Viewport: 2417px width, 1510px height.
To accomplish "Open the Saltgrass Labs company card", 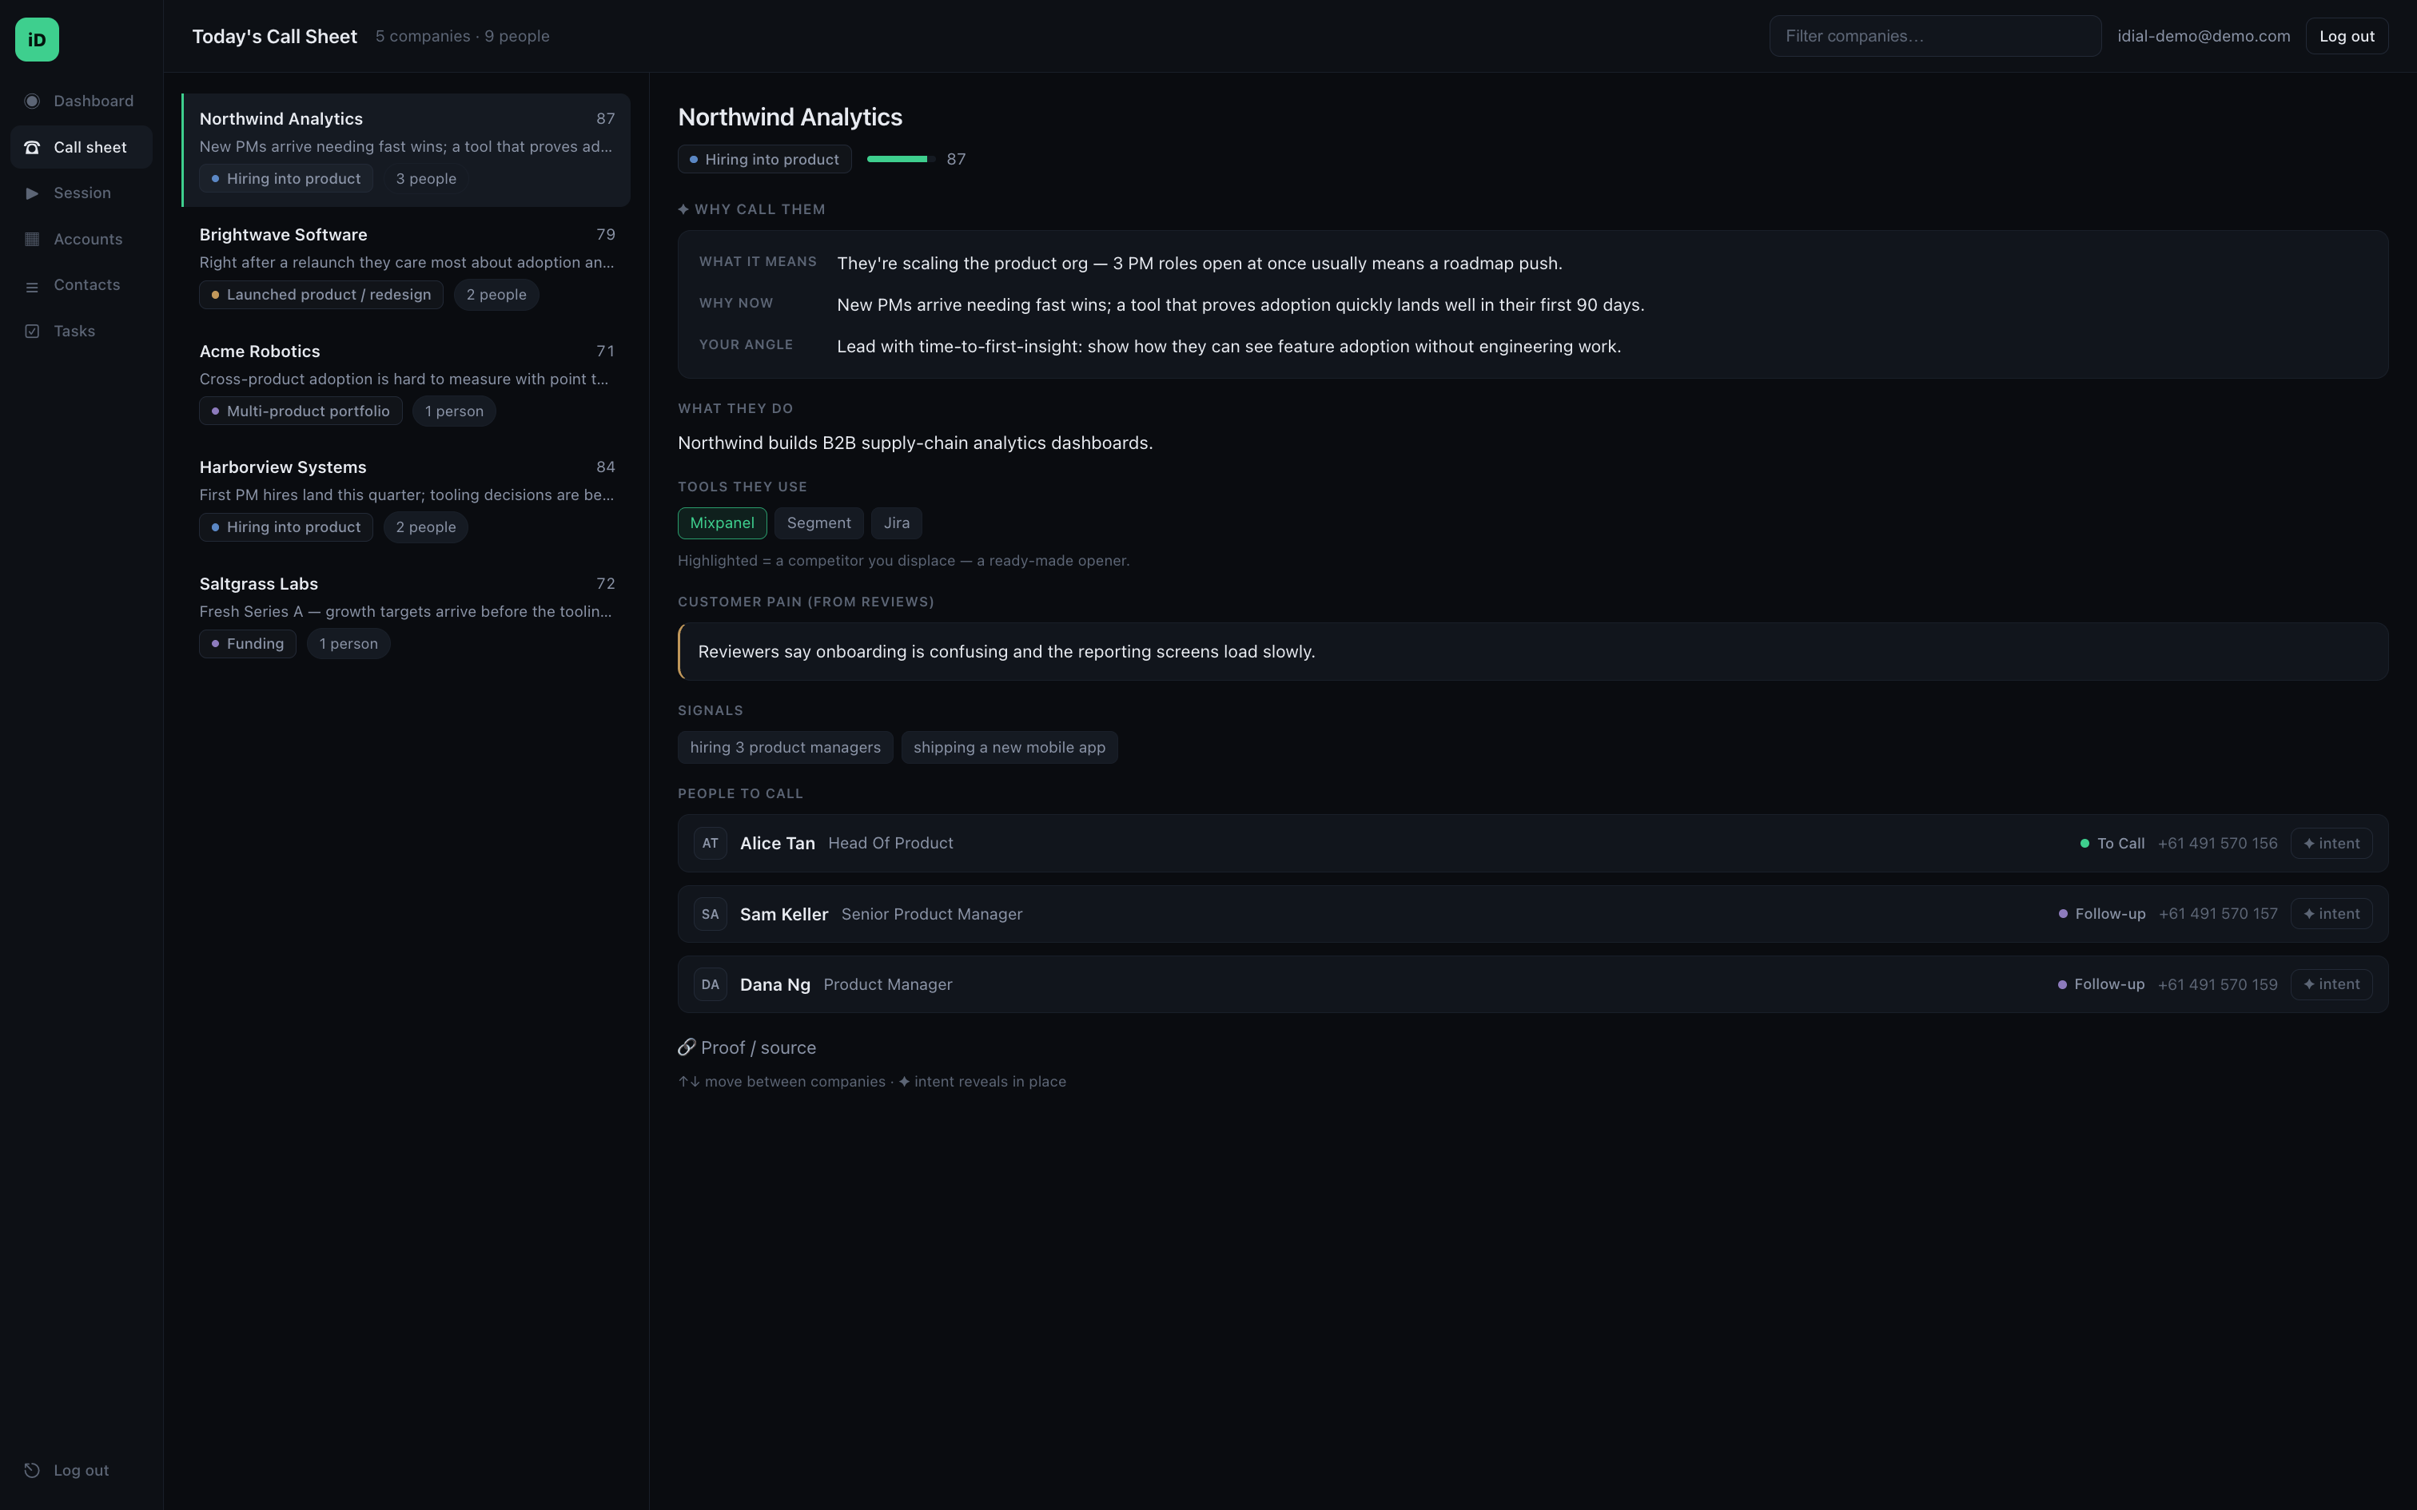I will 407,615.
